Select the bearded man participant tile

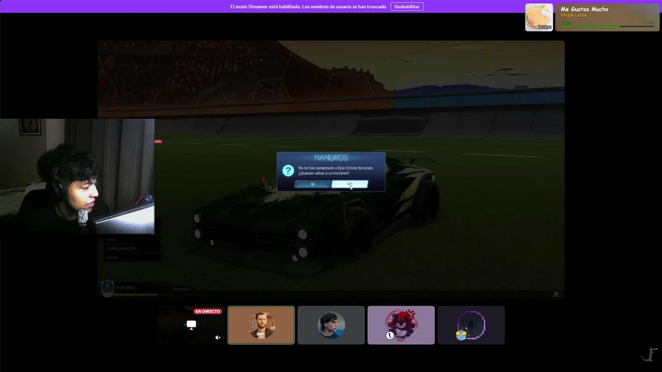point(261,325)
